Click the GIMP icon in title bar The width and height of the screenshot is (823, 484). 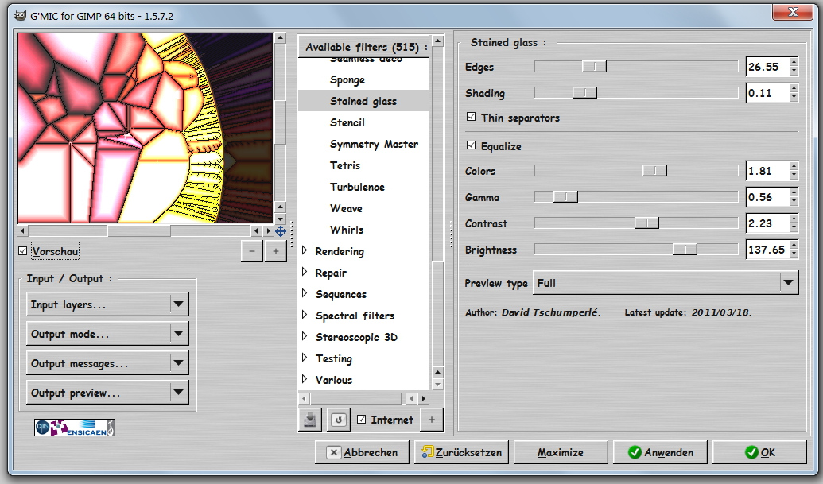pyautogui.click(x=9, y=12)
